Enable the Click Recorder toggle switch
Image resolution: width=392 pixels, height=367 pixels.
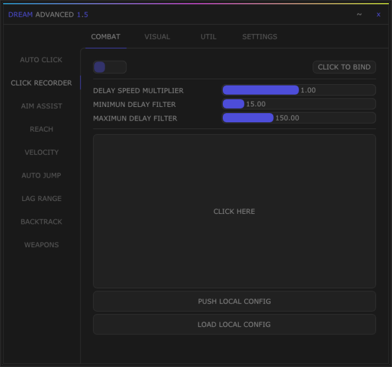110,67
